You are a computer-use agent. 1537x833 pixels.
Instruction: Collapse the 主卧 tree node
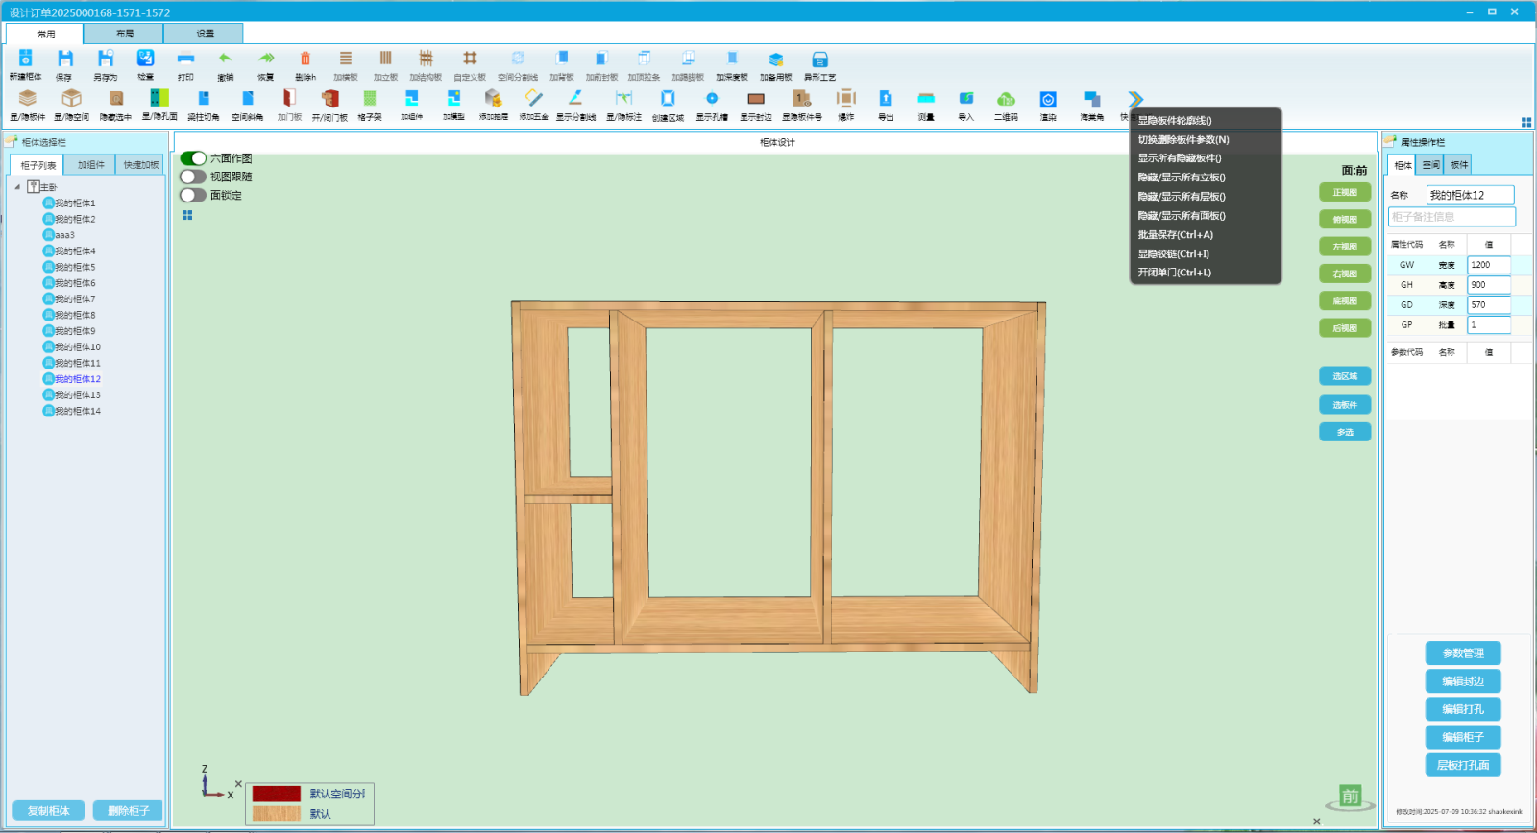point(17,187)
